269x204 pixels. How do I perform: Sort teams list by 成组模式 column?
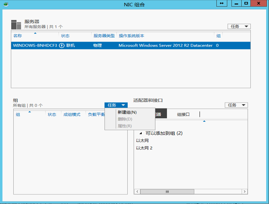coord(72,114)
